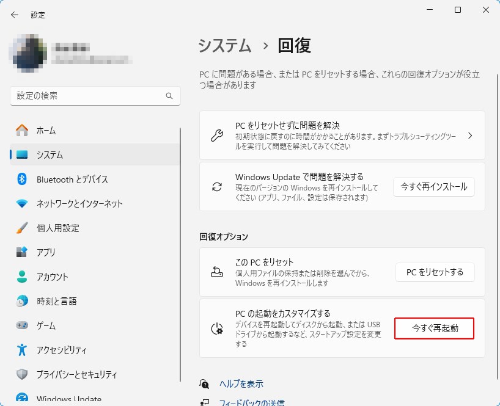Click the アプリ sidebar icon
This screenshot has width=500, height=406.
coord(22,252)
